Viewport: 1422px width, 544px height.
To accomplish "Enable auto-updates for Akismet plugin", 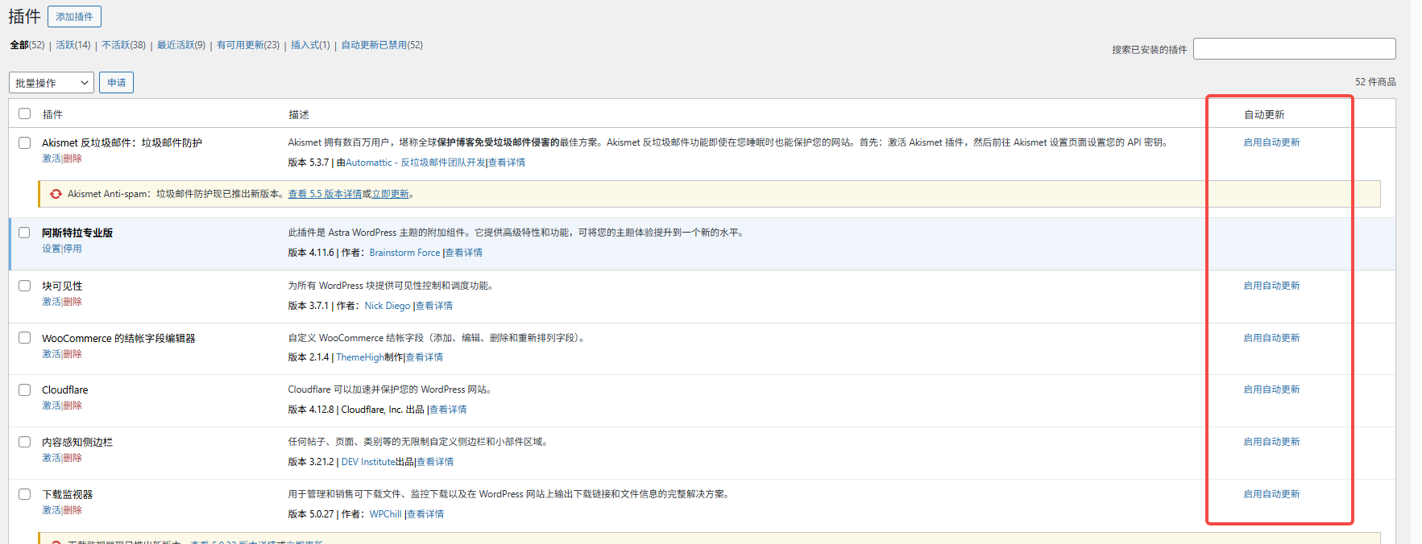I will (x=1271, y=142).
